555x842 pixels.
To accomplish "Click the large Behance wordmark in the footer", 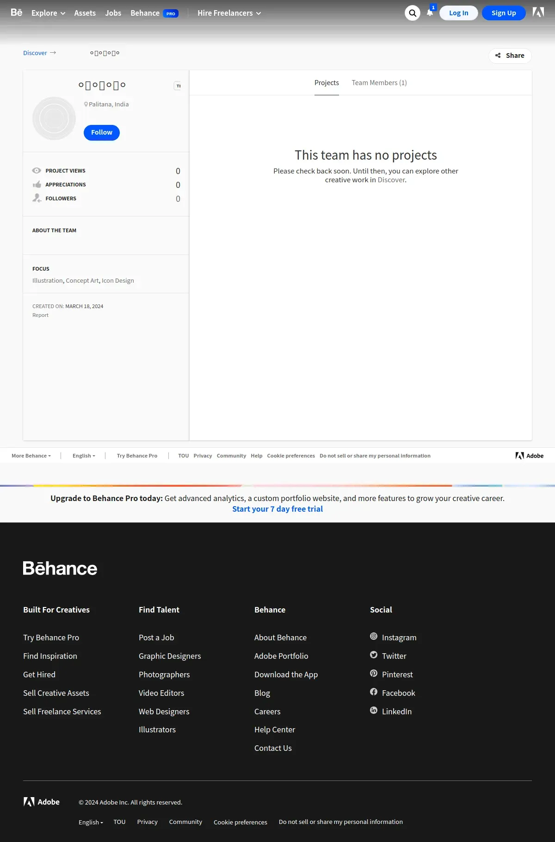I will 60,568.
